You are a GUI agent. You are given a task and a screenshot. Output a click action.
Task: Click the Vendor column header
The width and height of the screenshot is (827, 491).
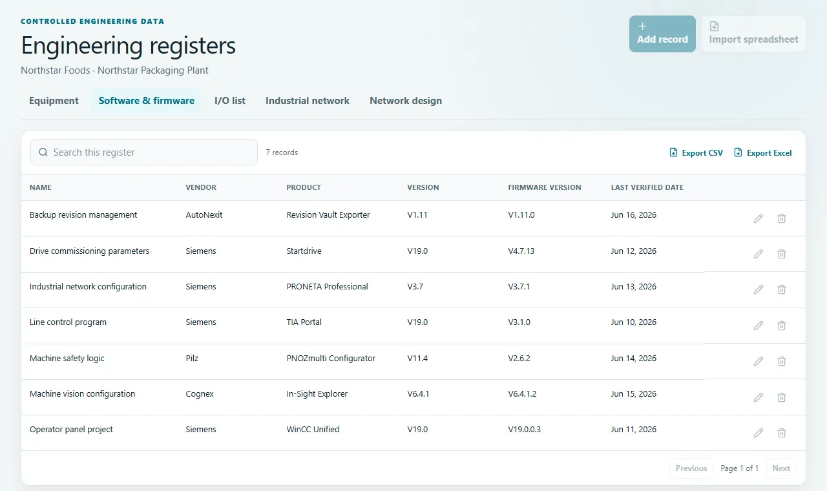pyautogui.click(x=201, y=187)
